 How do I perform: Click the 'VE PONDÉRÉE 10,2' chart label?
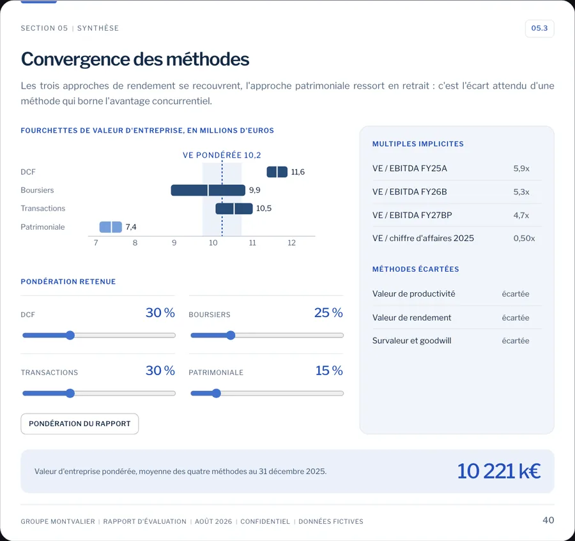coord(222,155)
